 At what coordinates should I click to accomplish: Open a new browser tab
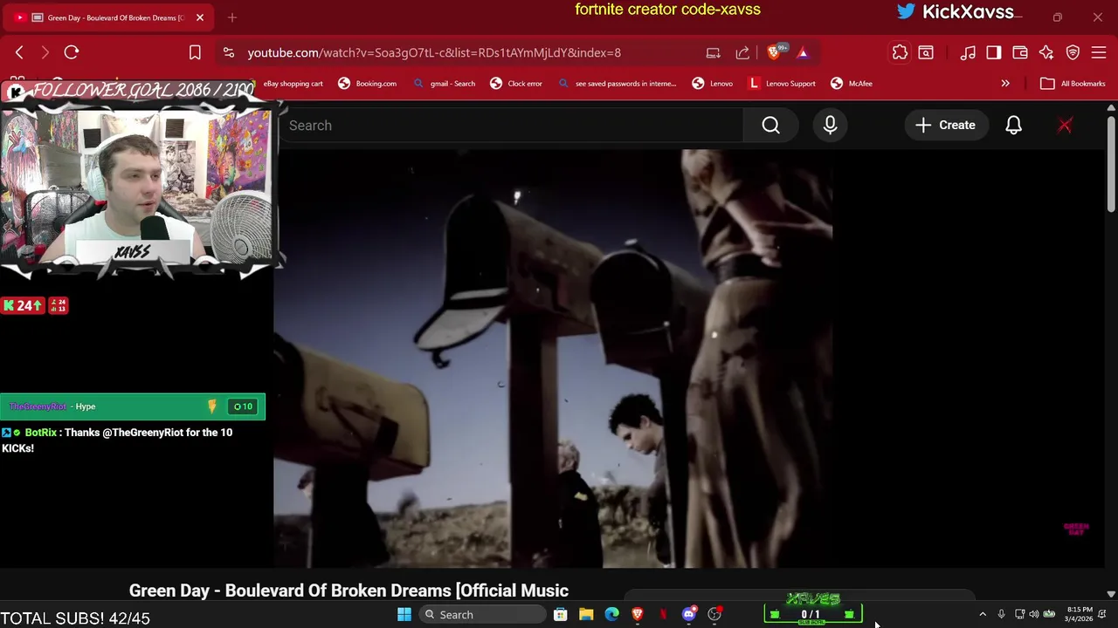[x=232, y=17]
